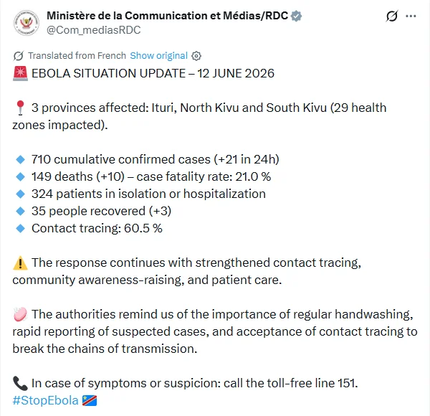Open the ministry's round profile avatar
The width and height of the screenshot is (430, 416).
pos(27,23)
